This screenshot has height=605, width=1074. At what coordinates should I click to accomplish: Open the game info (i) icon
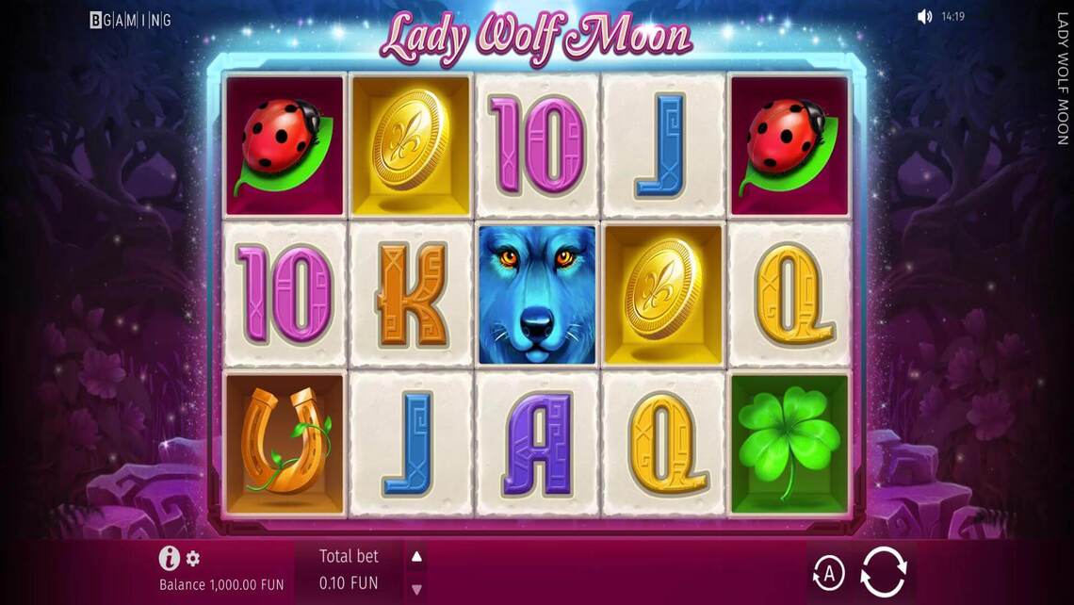[x=170, y=559]
